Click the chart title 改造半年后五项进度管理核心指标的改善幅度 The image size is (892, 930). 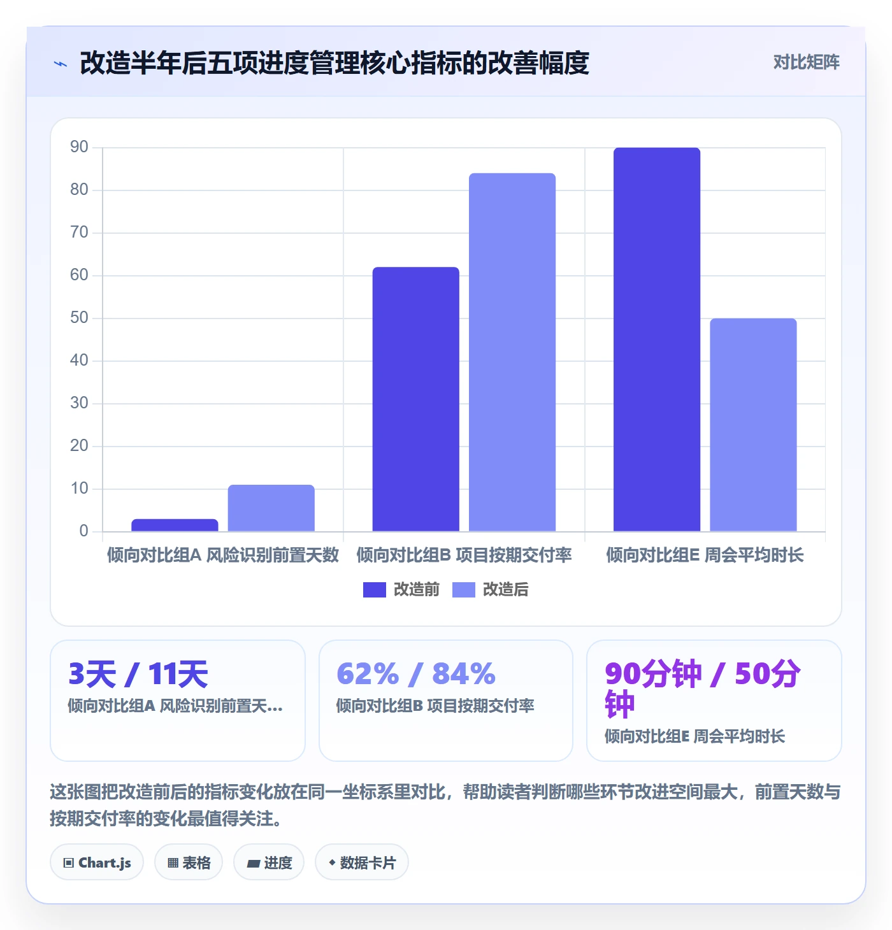334,63
